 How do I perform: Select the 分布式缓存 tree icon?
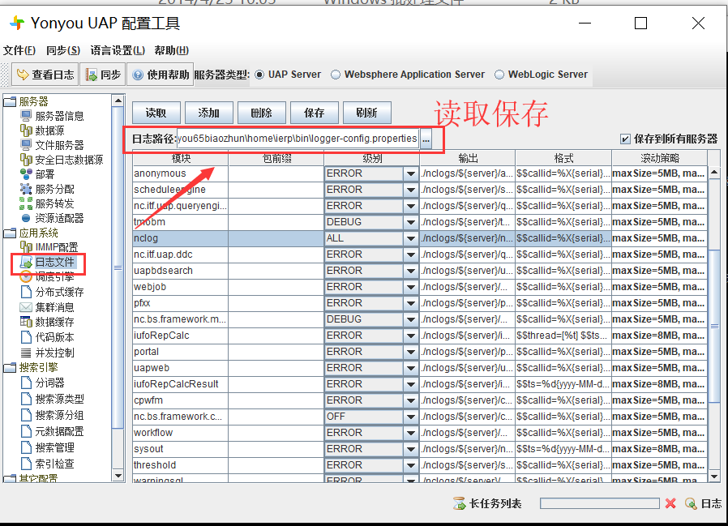click(x=26, y=292)
